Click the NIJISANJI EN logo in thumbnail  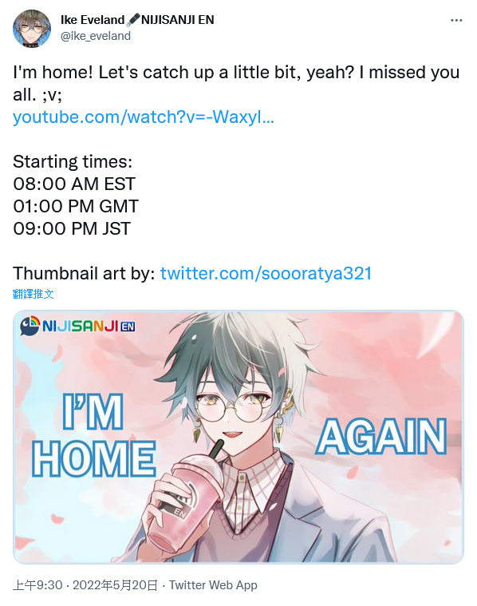(77, 326)
